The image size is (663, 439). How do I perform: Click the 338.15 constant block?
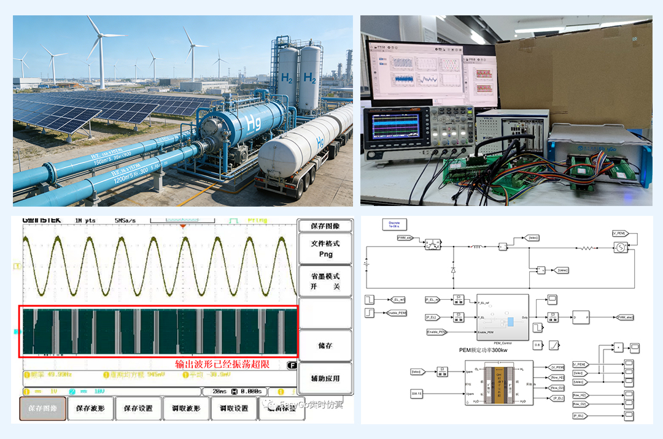(416, 394)
